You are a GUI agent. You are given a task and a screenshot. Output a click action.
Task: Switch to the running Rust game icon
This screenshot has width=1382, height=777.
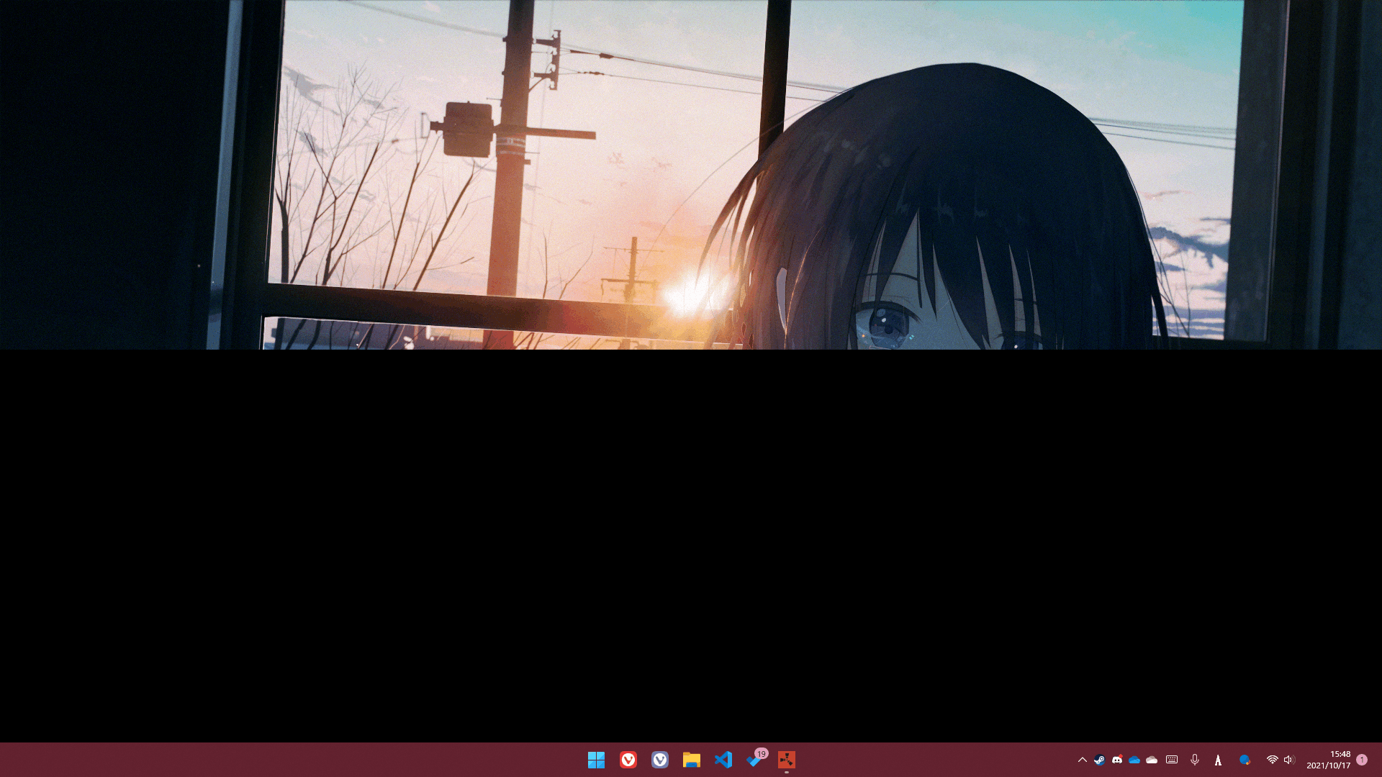tap(787, 760)
